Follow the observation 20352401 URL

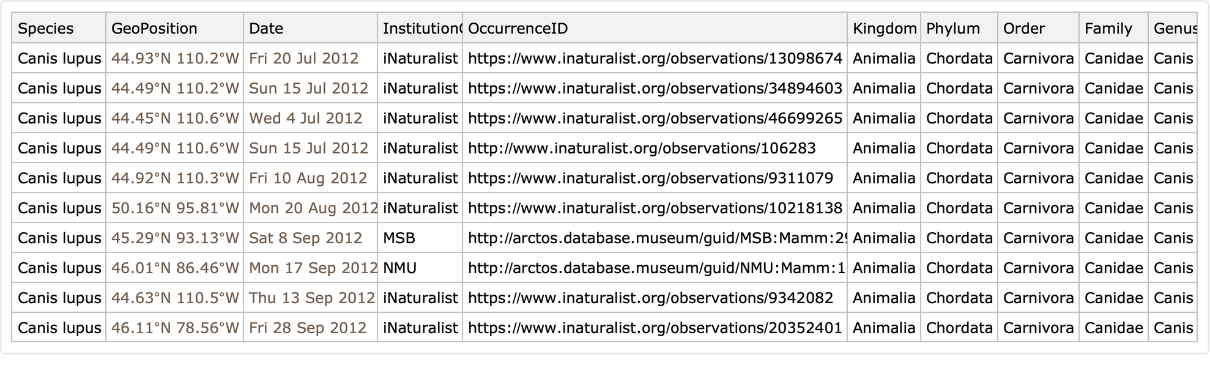point(655,328)
